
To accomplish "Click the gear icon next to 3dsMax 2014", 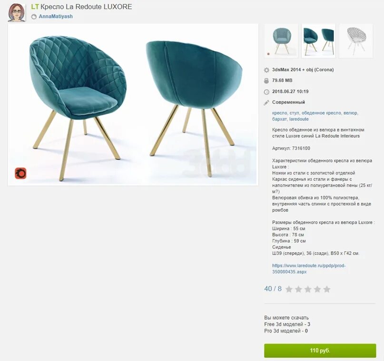I will pyautogui.click(x=266, y=70).
